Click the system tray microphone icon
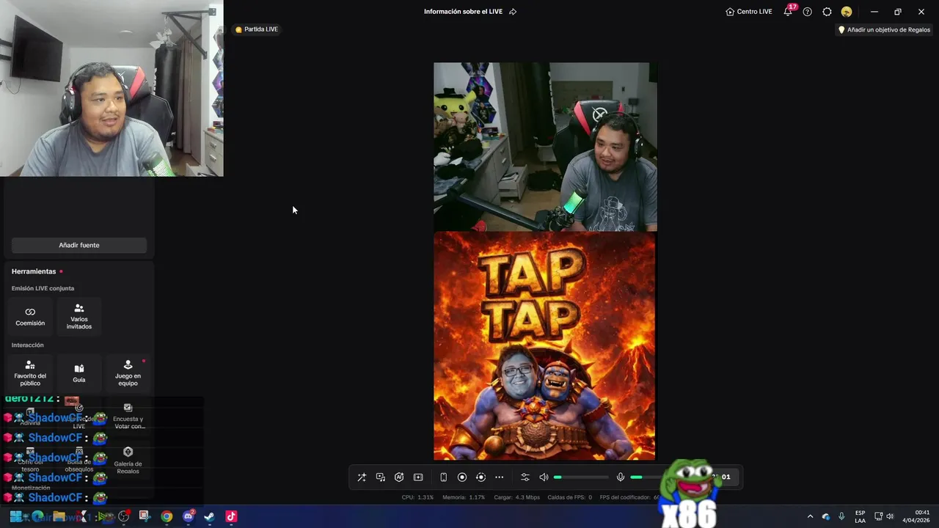The image size is (939, 528). pos(841,516)
